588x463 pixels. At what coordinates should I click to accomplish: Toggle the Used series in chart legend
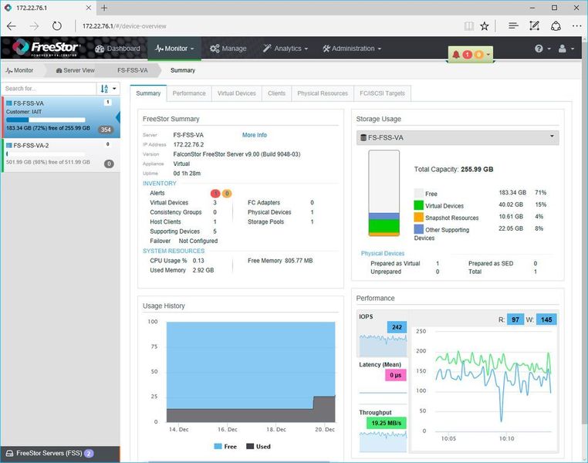pyautogui.click(x=259, y=446)
